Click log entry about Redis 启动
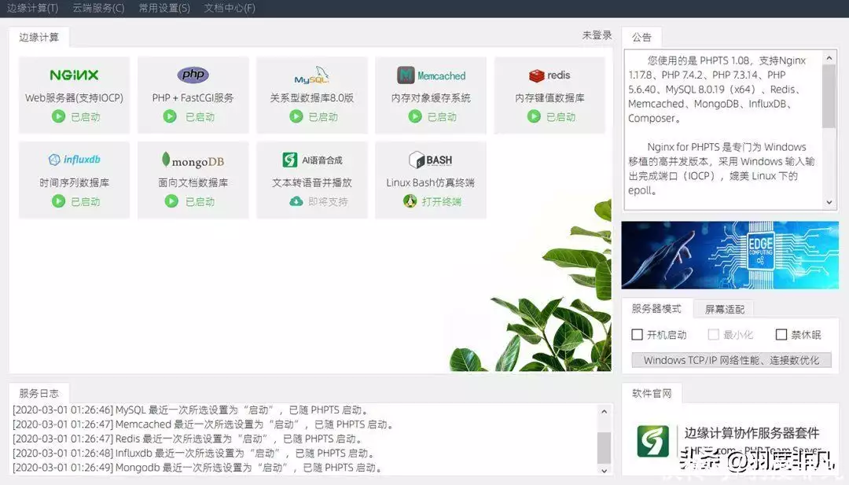 pos(188,439)
